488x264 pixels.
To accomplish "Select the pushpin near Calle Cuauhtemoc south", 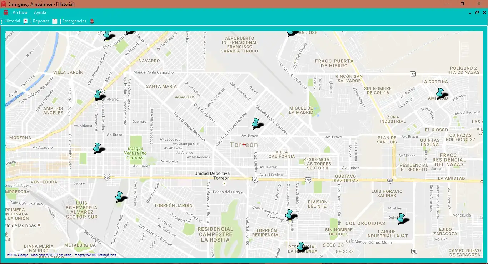I will pyautogui.click(x=120, y=197).
